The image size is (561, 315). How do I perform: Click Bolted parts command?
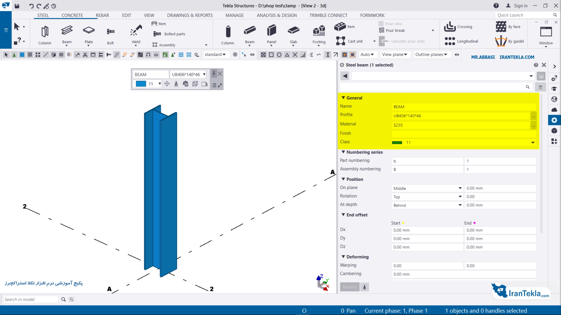(169, 34)
